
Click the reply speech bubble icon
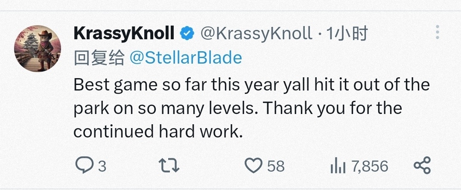click(x=83, y=166)
